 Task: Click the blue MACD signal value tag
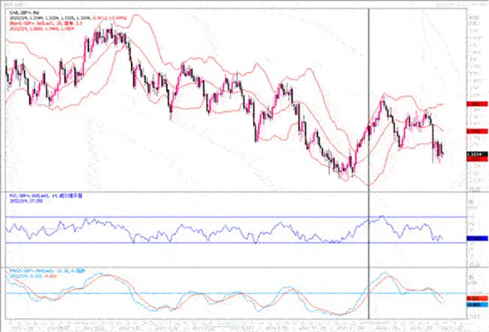tap(474, 306)
